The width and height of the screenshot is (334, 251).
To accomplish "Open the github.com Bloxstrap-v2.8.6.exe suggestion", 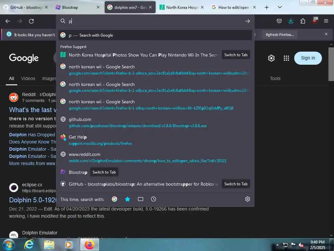I will pos(155,123).
